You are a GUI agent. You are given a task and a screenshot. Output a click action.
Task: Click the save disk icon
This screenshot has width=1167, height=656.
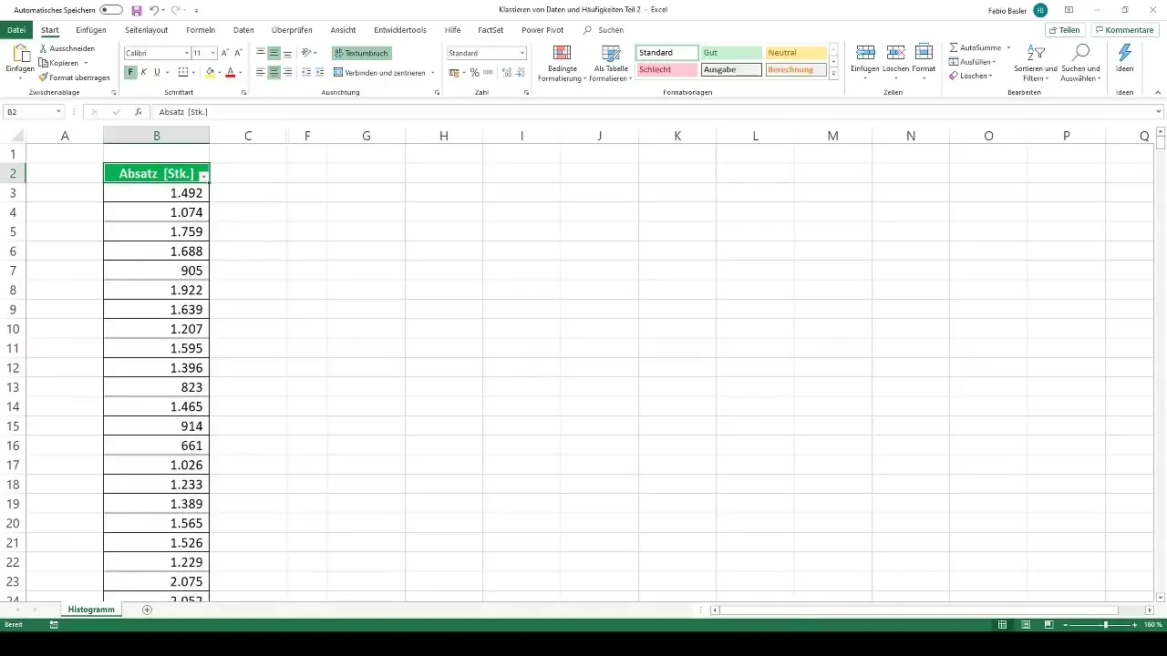coord(137,10)
